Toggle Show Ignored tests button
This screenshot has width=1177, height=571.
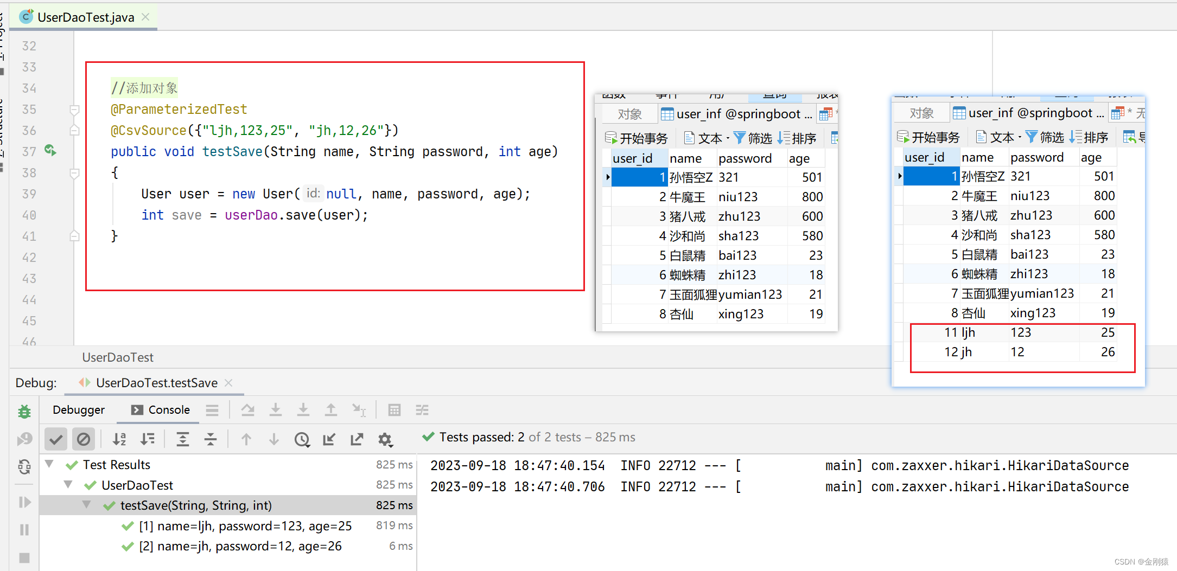pyautogui.click(x=84, y=439)
